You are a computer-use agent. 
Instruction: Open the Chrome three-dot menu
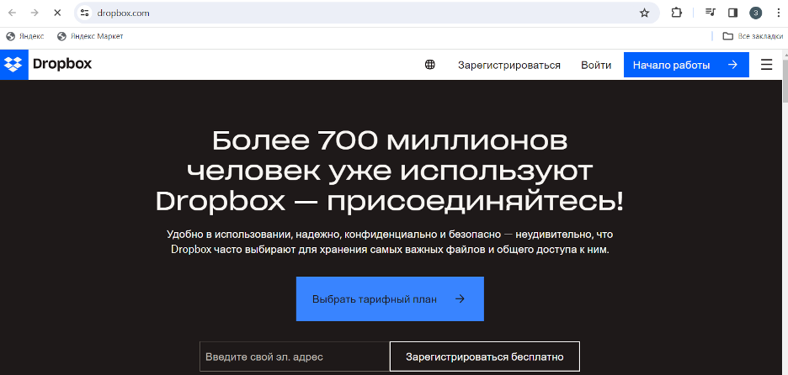coord(779,13)
